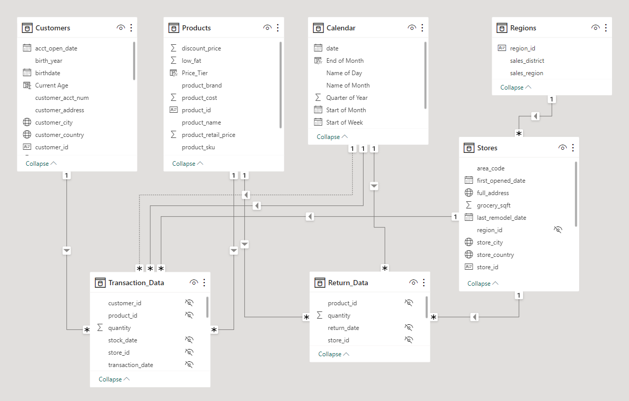
Task: Select the Return_Data table title
Action: point(348,283)
